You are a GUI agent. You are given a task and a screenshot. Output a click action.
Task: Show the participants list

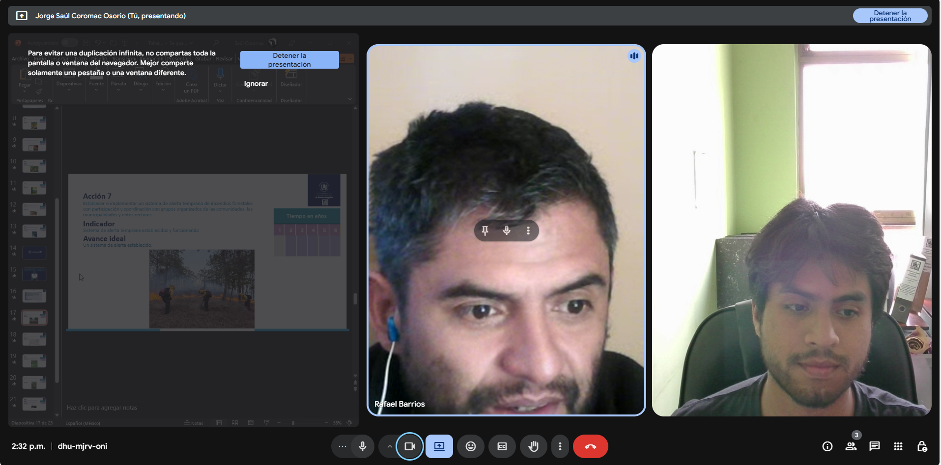click(851, 446)
